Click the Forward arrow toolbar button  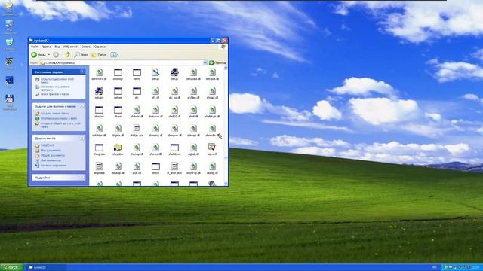pos(56,55)
